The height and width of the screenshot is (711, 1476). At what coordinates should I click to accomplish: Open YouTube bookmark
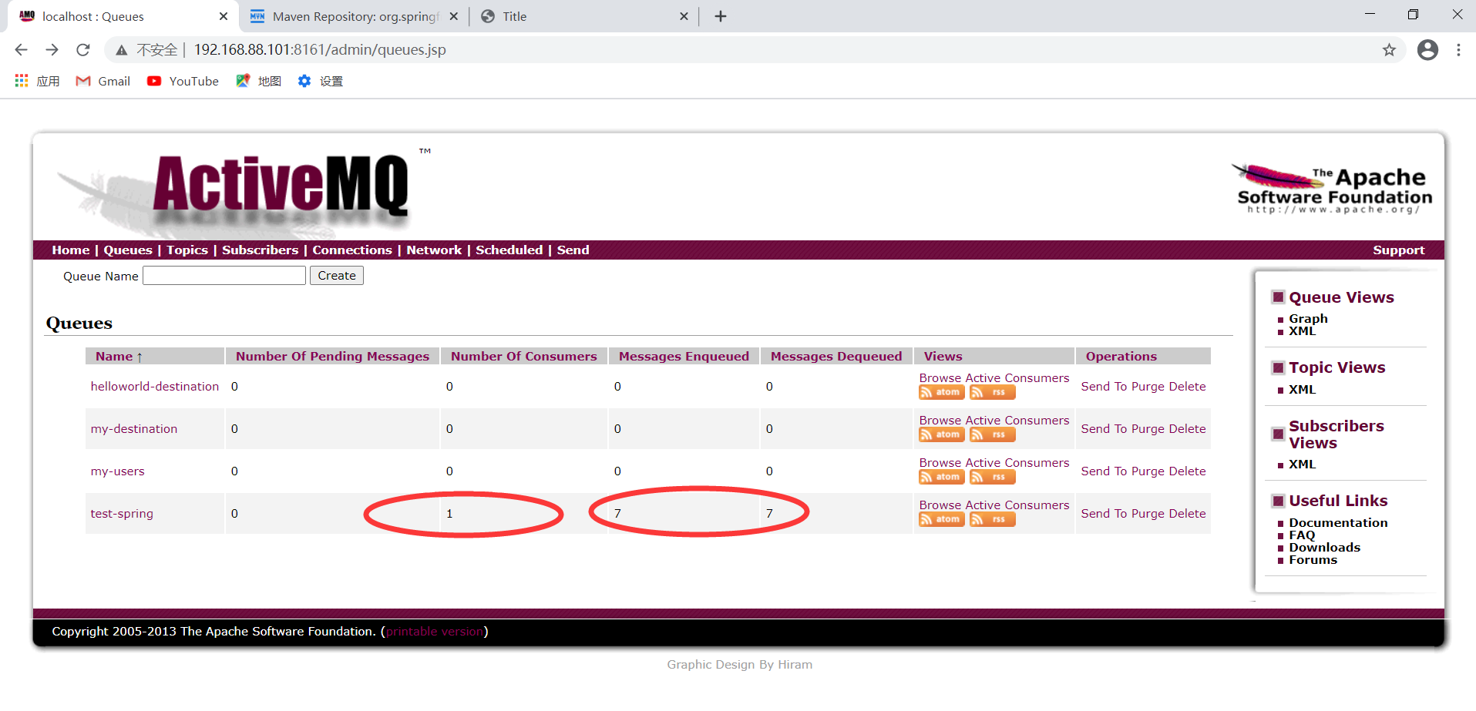click(183, 81)
